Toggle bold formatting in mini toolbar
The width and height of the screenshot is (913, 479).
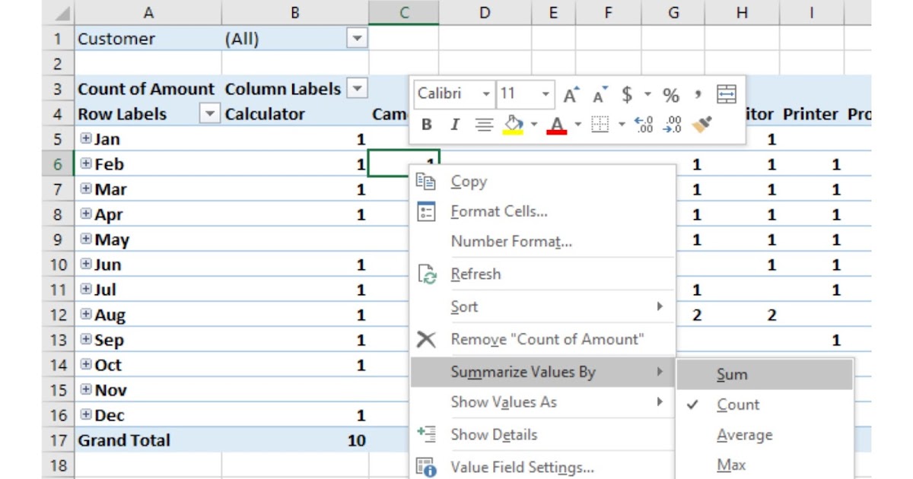pyautogui.click(x=425, y=125)
